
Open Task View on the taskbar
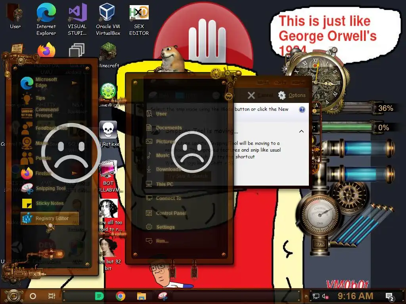point(52,296)
